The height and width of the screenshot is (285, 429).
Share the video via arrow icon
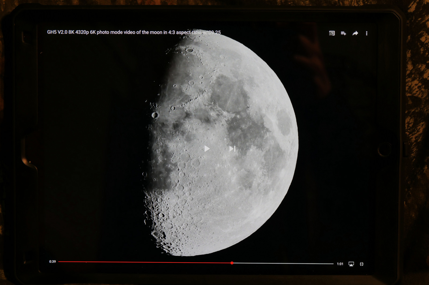point(355,33)
